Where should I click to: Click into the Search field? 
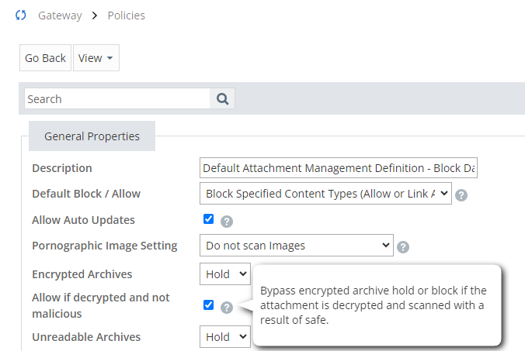(x=116, y=98)
